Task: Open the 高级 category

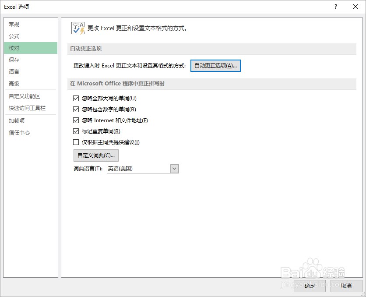Action: [x=31, y=83]
